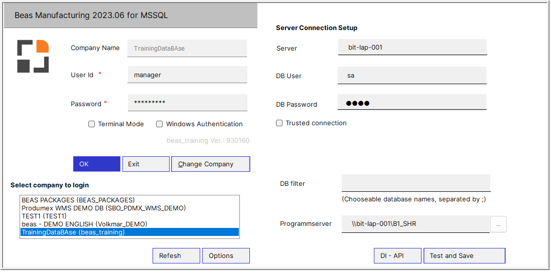Open the Options button
This screenshot has height=273, width=551.
click(226, 256)
